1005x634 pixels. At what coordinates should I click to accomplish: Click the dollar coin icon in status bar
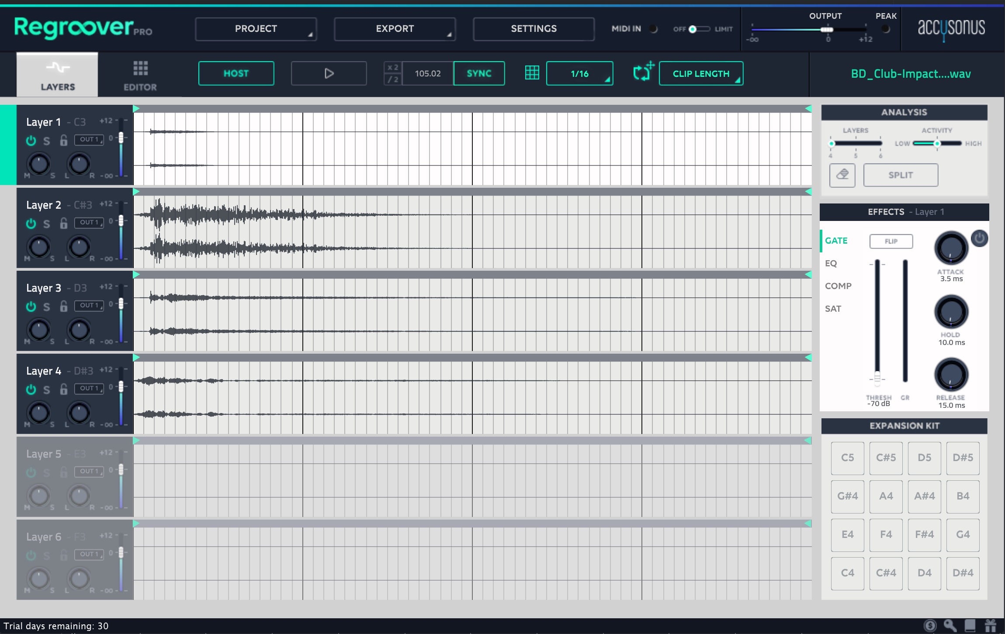[930, 626]
